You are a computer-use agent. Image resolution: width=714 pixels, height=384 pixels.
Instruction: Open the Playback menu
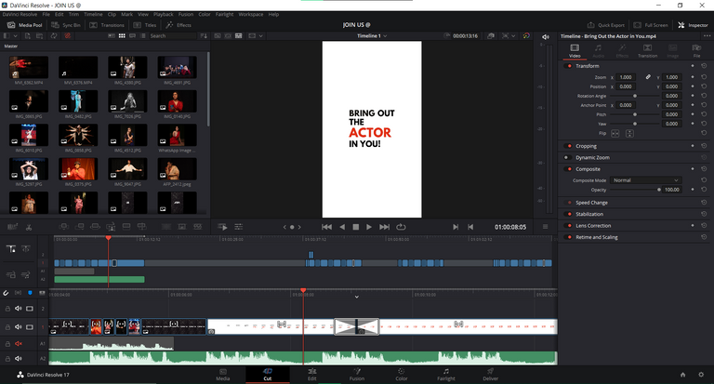click(164, 15)
